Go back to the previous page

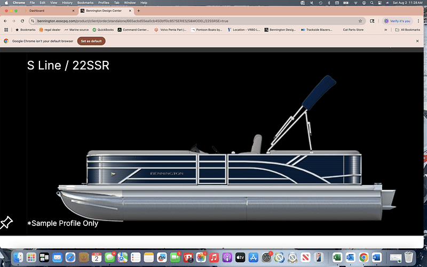5,21
